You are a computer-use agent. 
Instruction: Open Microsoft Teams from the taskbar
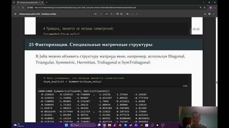click(136, 125)
